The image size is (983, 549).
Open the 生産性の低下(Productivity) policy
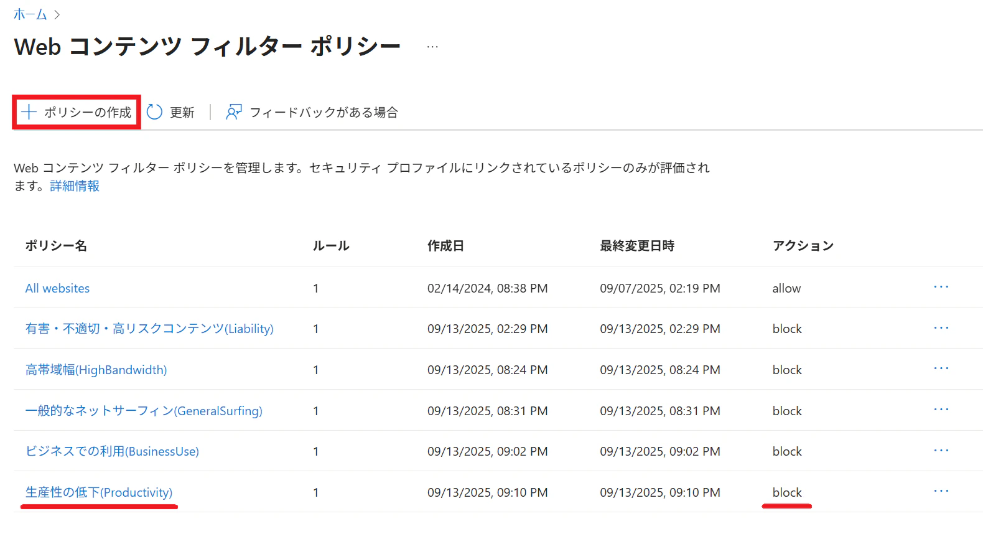(x=99, y=492)
